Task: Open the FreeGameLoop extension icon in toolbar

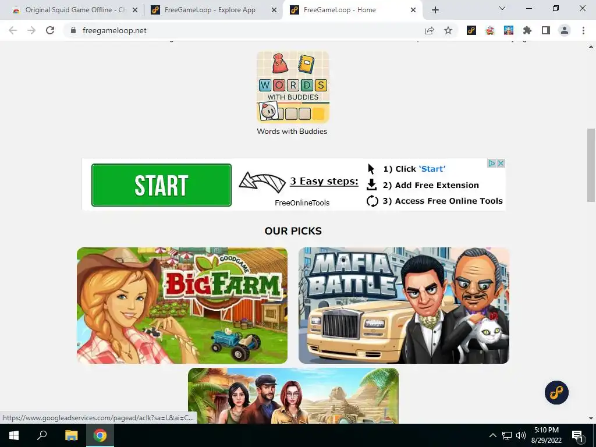Action: click(471, 30)
